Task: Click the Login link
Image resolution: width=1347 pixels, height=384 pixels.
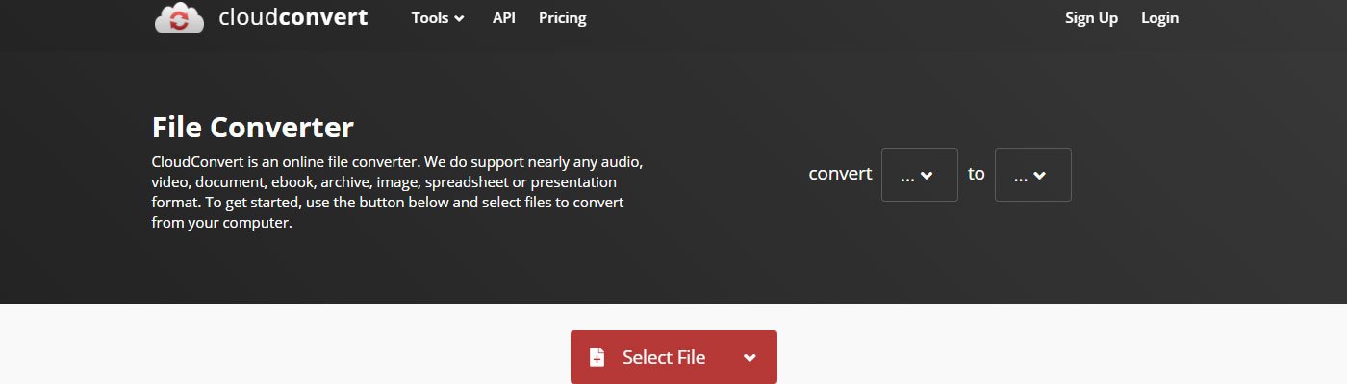Action: coord(1159,18)
